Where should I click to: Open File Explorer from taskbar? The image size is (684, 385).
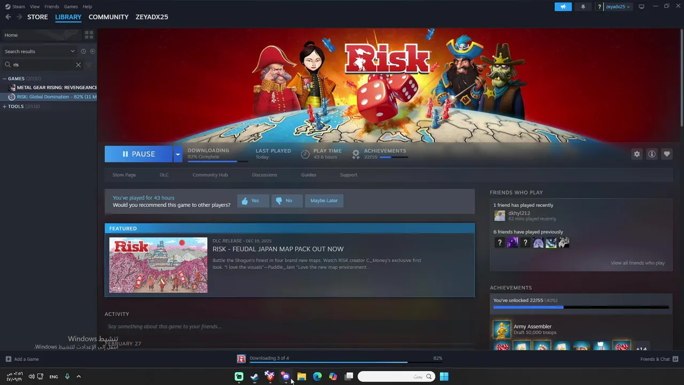301,376
